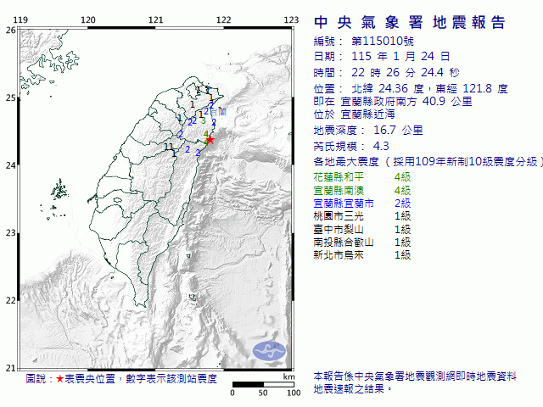Click the red star in the map legend
This screenshot has height=407, width=543.
[x=60, y=379]
